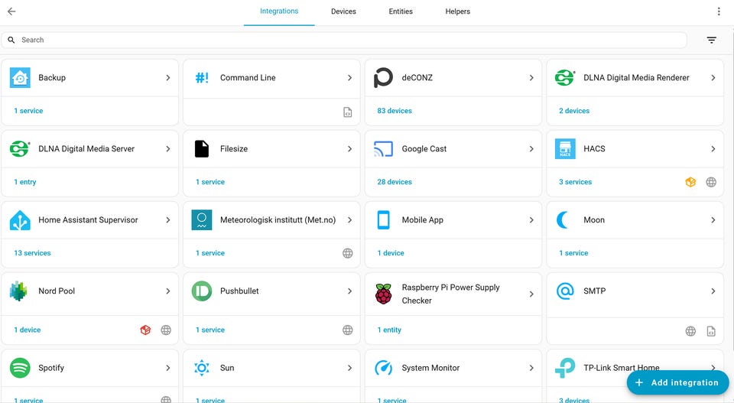Open the 1 entry link for DLNA Server

click(x=24, y=182)
